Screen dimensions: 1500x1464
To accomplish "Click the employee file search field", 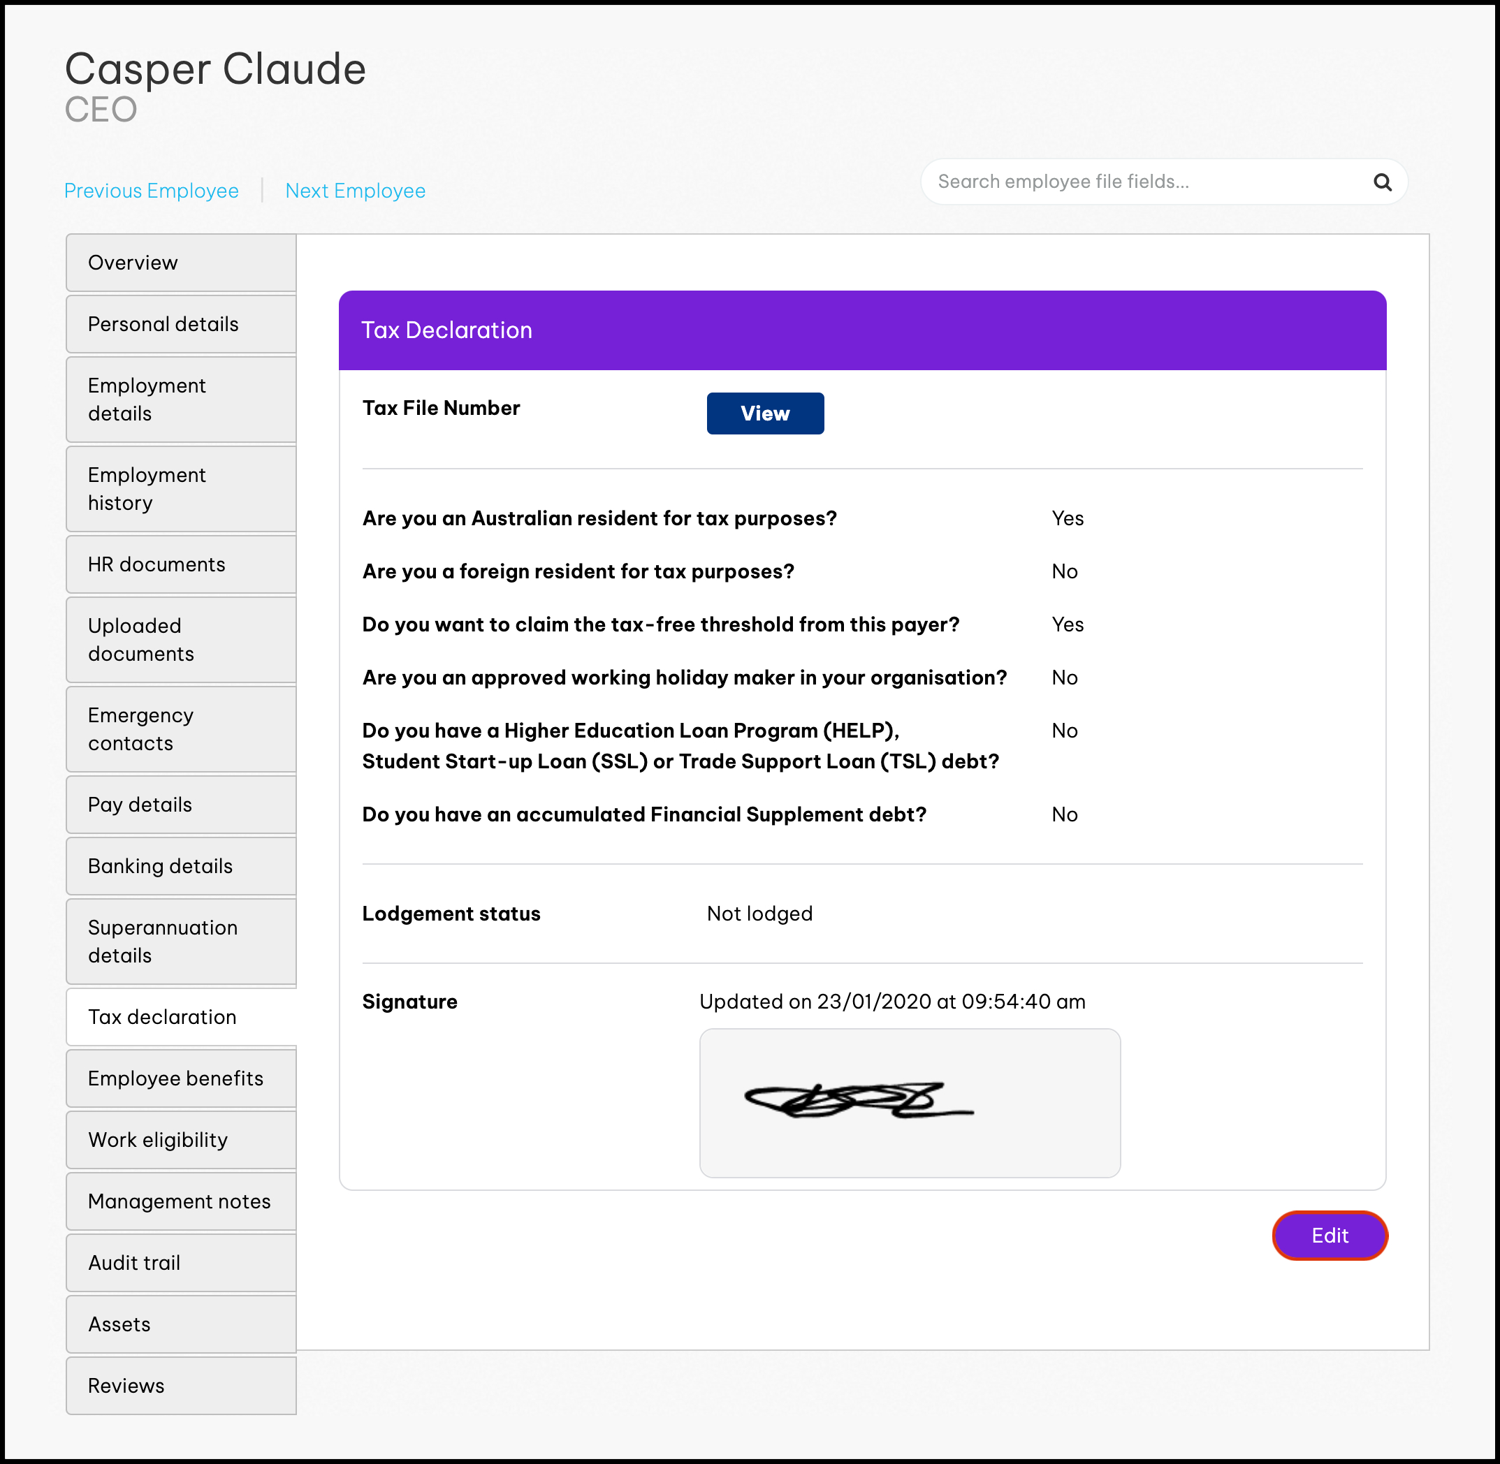I will coord(1146,182).
